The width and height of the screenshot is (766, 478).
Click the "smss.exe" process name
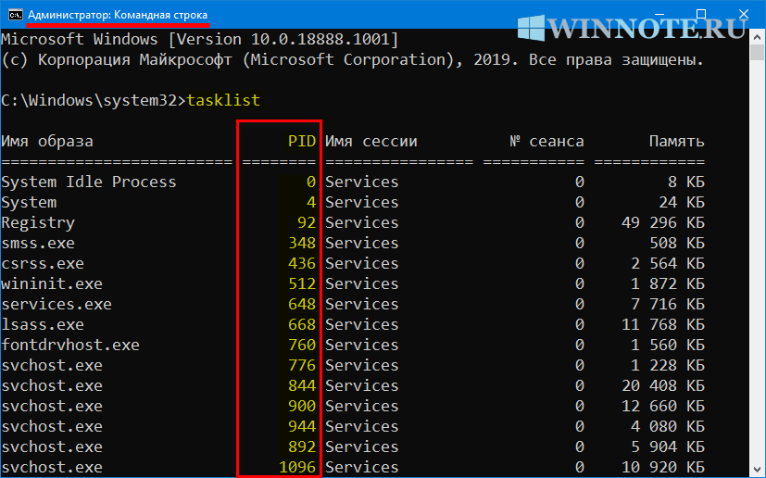[x=38, y=243]
